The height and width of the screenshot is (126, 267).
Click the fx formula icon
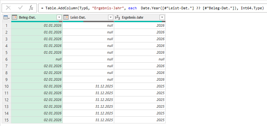(x=31, y=8)
